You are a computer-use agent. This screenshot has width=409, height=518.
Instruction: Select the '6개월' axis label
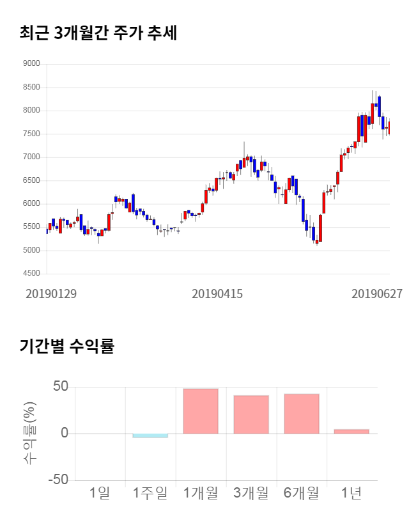coord(302,493)
